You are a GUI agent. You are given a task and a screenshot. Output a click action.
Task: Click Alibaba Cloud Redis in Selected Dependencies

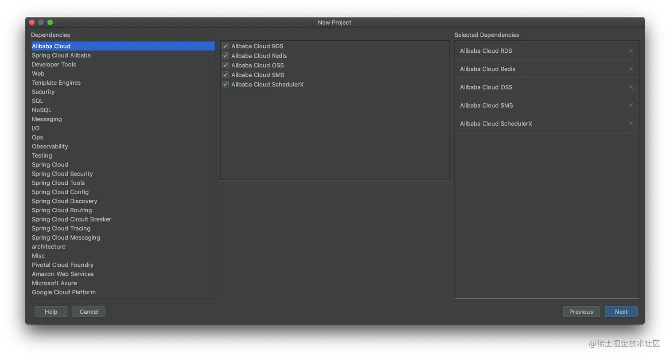487,69
